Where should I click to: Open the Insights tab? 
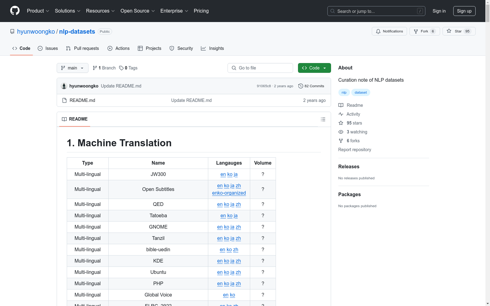coord(212,48)
